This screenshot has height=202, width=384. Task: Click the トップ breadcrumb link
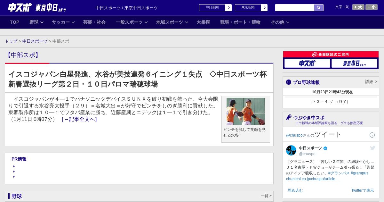click(x=11, y=41)
